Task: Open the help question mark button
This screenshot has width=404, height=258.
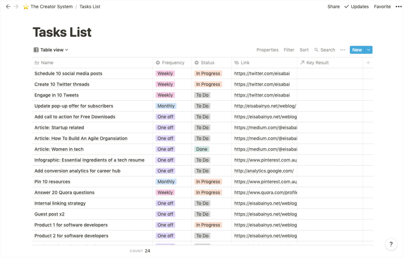Action: coord(391,244)
